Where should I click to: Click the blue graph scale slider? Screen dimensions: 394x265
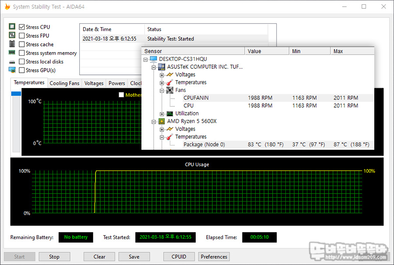coord(16,94)
